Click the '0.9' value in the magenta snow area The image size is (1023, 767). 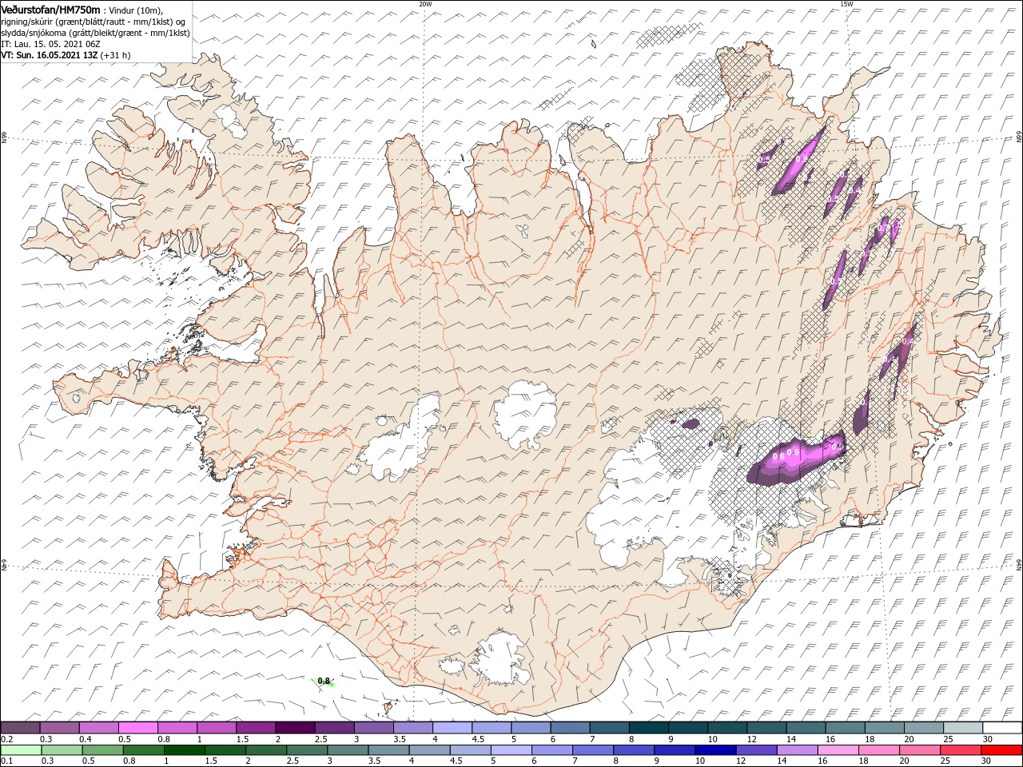pyautogui.click(x=793, y=452)
